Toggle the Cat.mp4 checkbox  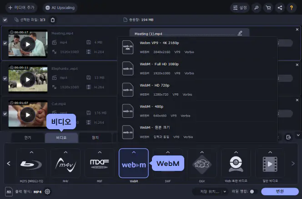5,114
